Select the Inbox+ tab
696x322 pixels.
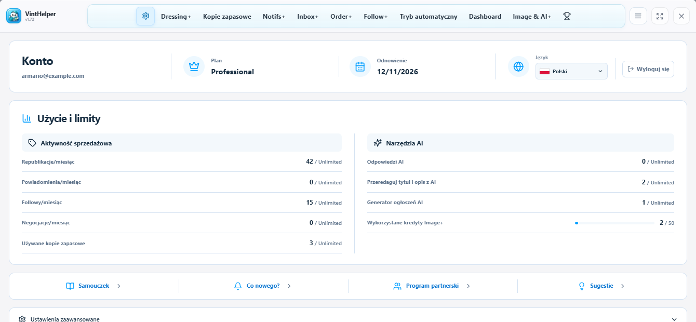[x=308, y=16]
